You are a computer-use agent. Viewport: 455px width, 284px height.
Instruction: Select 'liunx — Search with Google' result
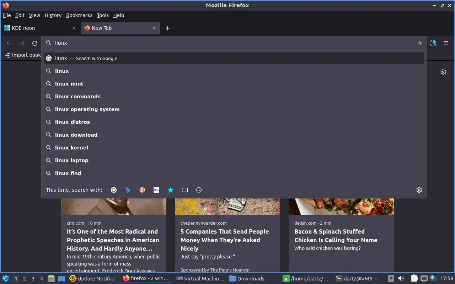click(x=234, y=58)
